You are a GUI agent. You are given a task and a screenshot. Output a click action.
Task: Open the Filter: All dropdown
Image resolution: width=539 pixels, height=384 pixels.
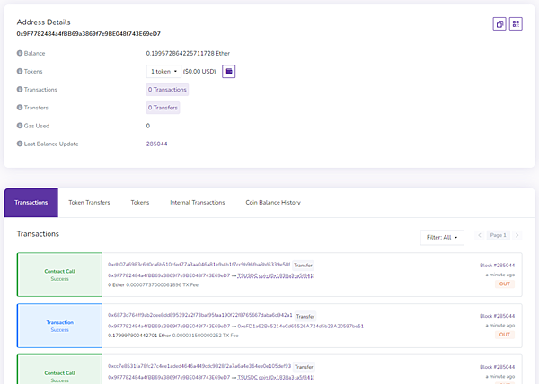(x=442, y=238)
